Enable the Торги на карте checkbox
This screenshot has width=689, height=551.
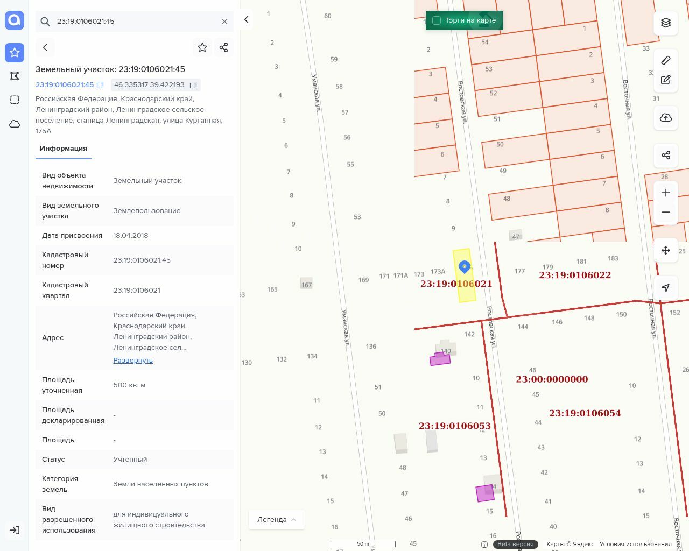(437, 20)
